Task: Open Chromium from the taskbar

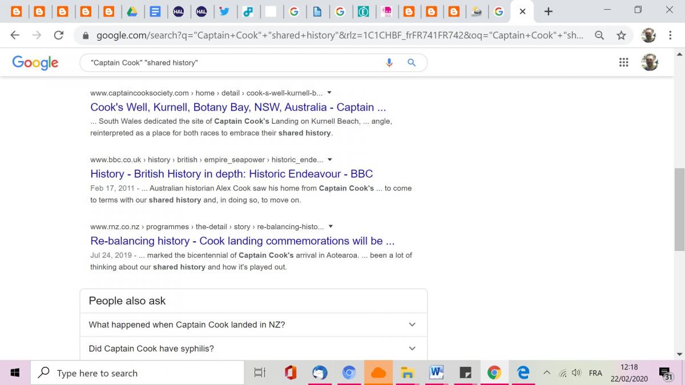Action: (x=349, y=373)
